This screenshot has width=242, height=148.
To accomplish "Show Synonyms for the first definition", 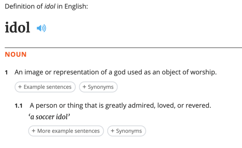I will [98, 87].
